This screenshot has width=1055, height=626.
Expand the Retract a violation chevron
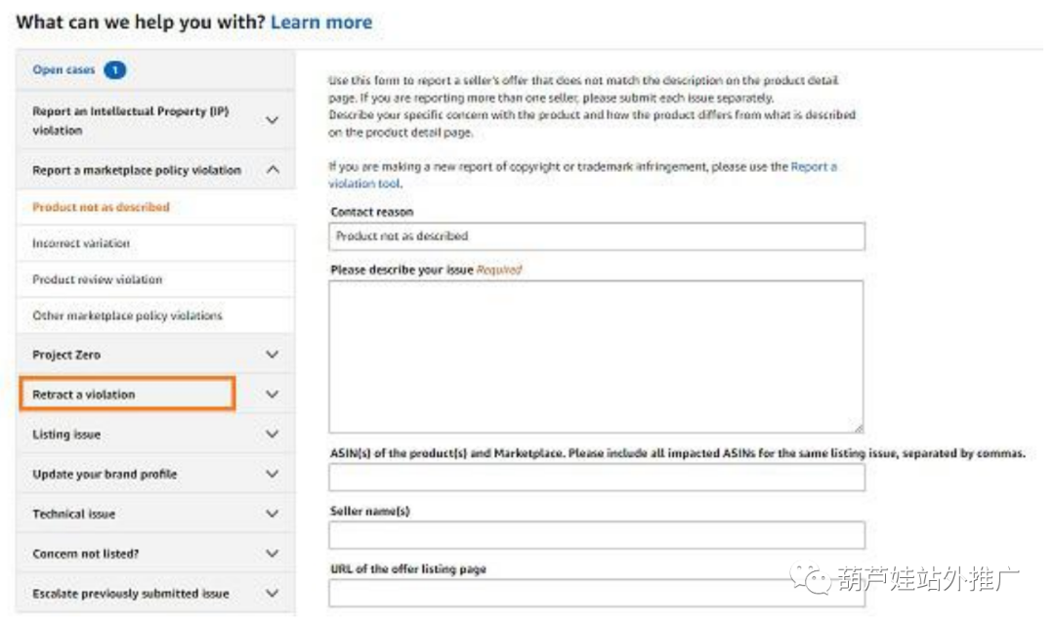[273, 395]
